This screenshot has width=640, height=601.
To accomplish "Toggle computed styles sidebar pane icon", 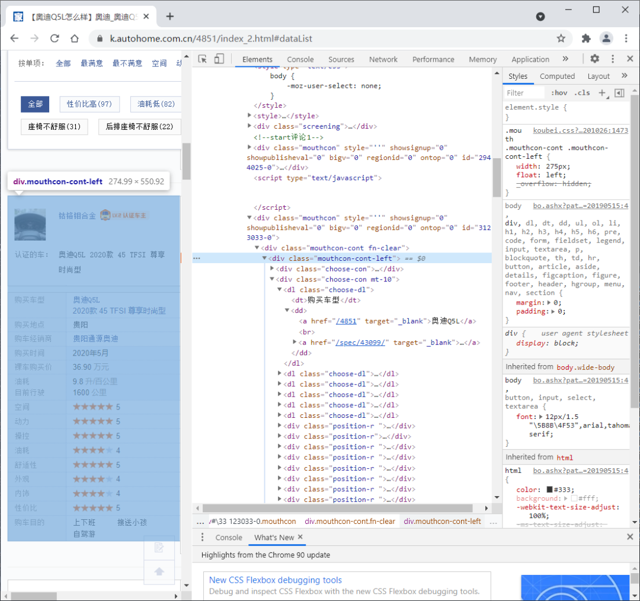I will point(619,93).
